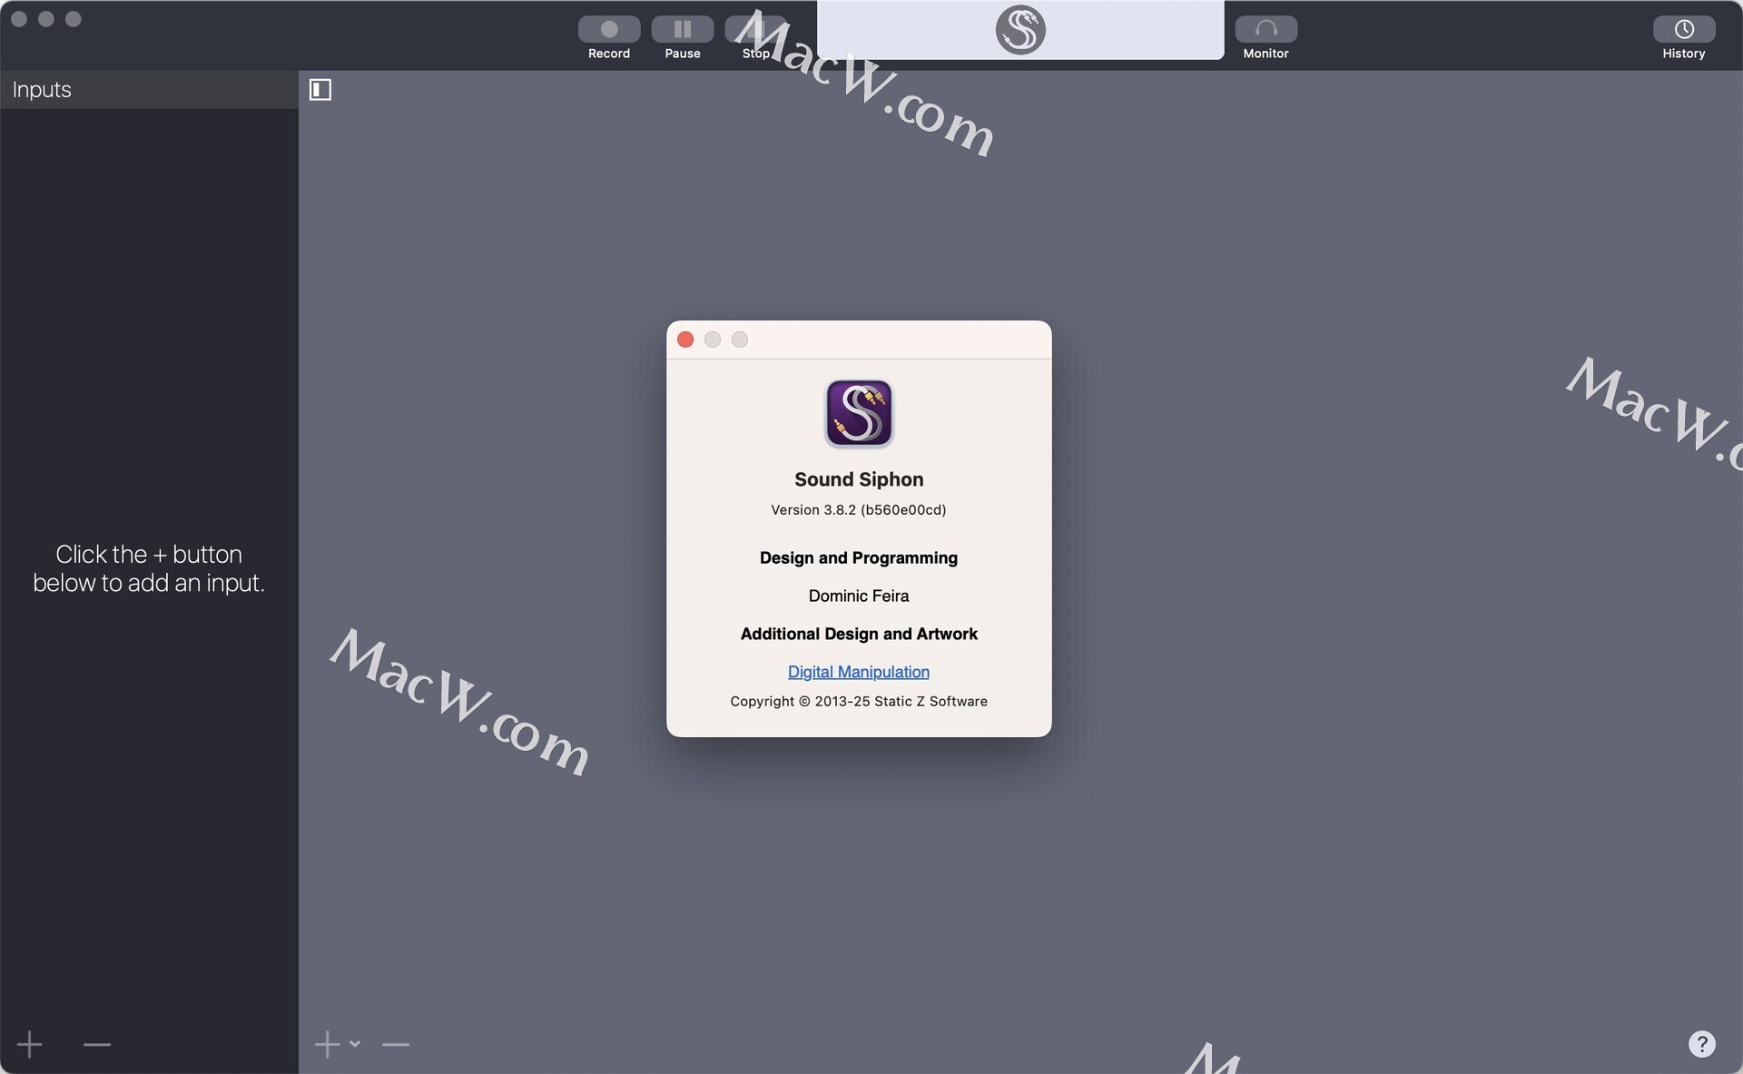Viewport: 1743px width, 1074px height.
Task: Click the Design and Programming heading
Action: (x=858, y=557)
